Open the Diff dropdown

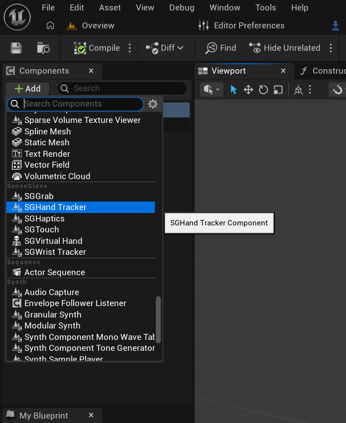(x=165, y=48)
